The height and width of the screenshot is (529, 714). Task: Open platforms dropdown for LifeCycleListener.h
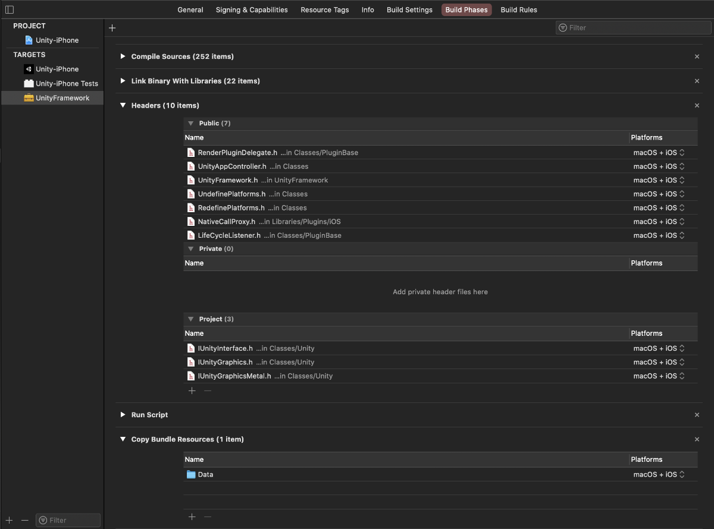[659, 235]
